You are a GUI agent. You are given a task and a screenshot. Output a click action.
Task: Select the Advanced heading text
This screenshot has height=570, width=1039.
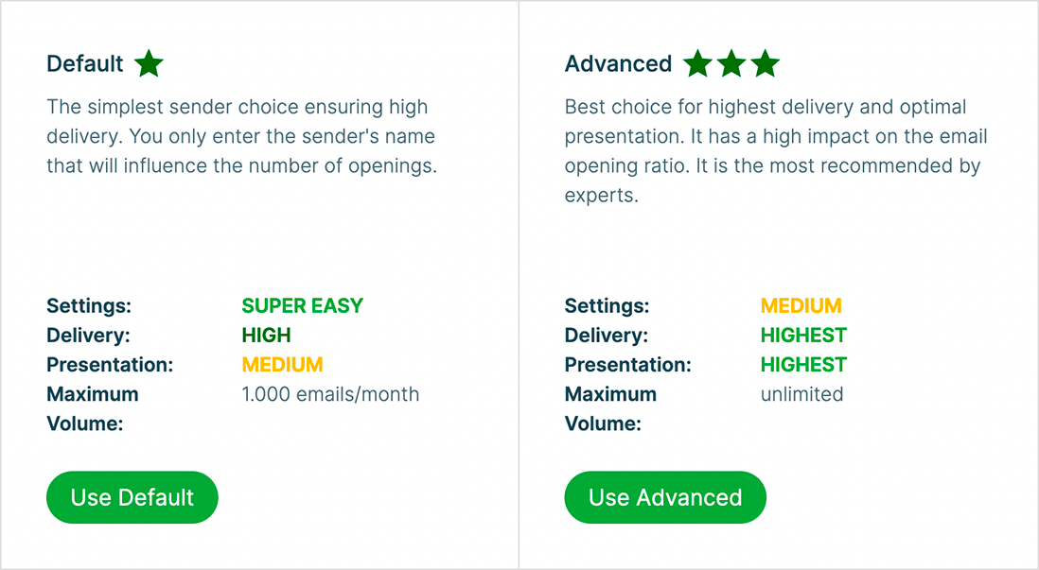point(618,64)
